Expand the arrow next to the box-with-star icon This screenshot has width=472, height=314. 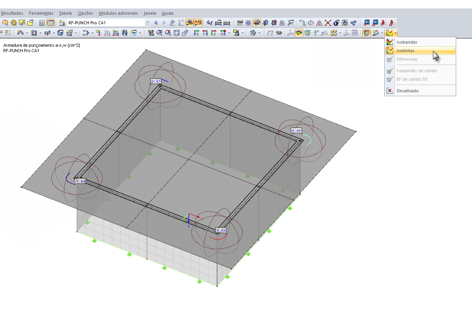[x=76, y=33]
